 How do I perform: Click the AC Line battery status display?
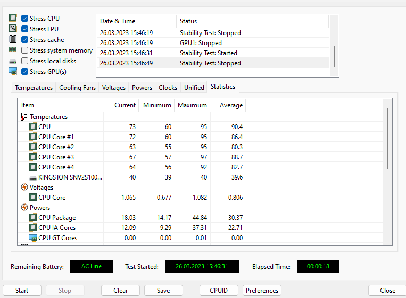point(92,267)
